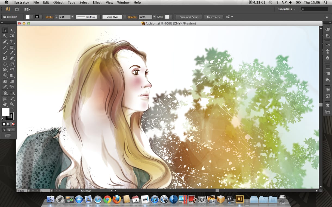Select the Eraser tool
This screenshot has height=207, width=332.
click(x=12, y=58)
